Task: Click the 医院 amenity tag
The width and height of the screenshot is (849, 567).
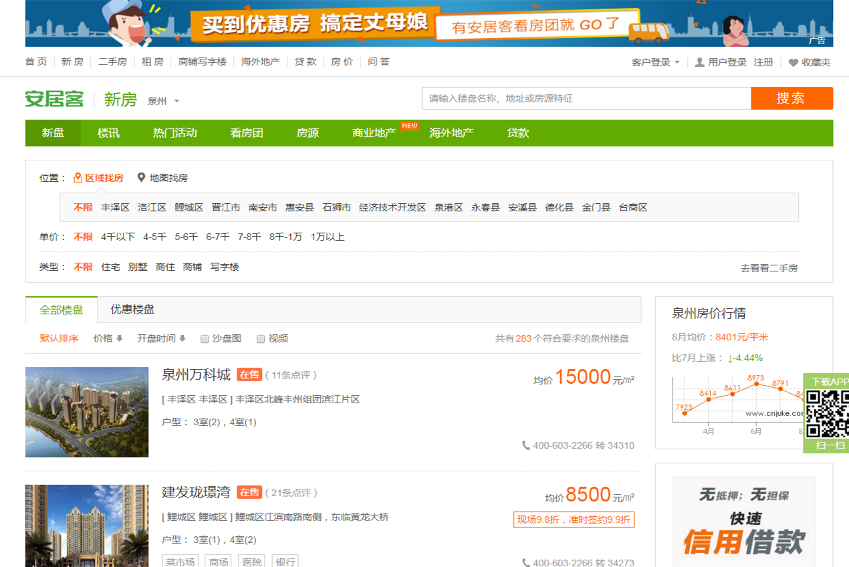Action: (x=252, y=562)
